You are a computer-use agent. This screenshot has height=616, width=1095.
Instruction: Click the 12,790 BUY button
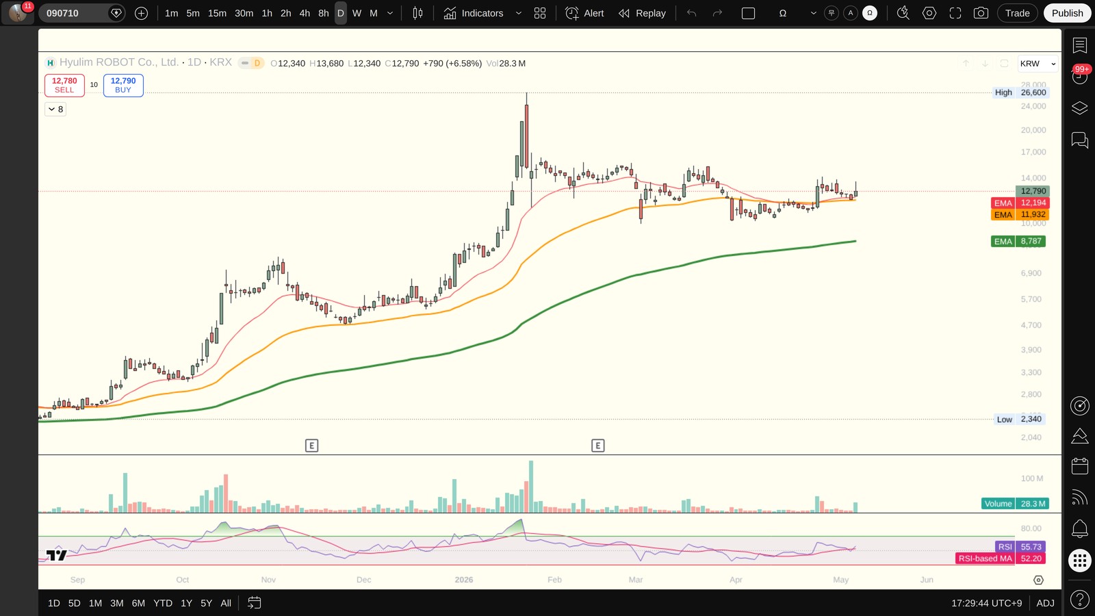point(123,85)
